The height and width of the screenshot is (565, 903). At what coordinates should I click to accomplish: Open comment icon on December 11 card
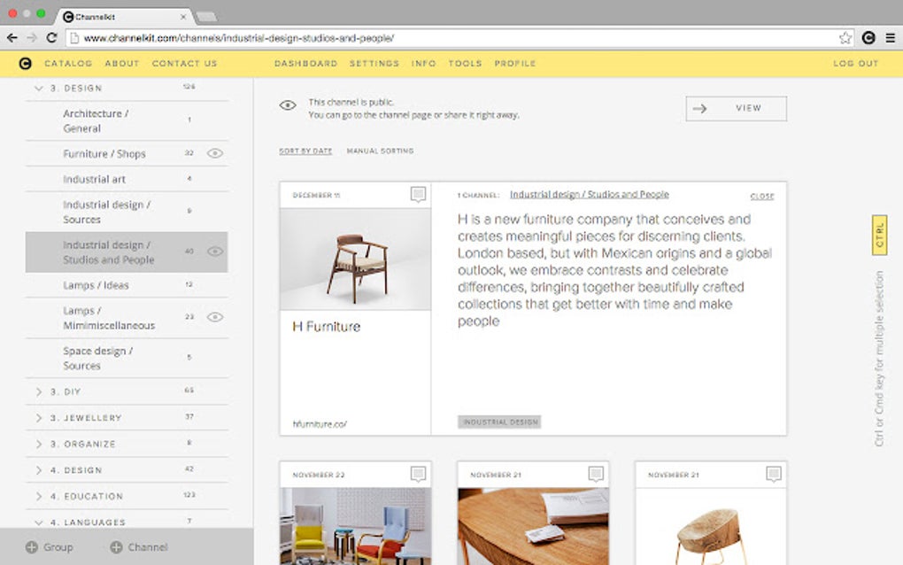[x=418, y=194]
